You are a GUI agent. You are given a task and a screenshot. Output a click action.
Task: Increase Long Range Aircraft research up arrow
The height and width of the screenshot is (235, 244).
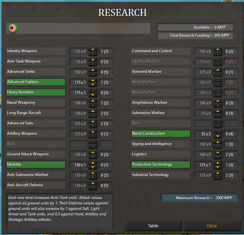coord(93,111)
